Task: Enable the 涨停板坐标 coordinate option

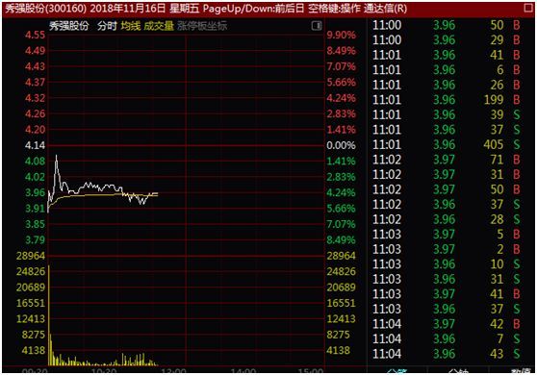Action: (x=202, y=26)
